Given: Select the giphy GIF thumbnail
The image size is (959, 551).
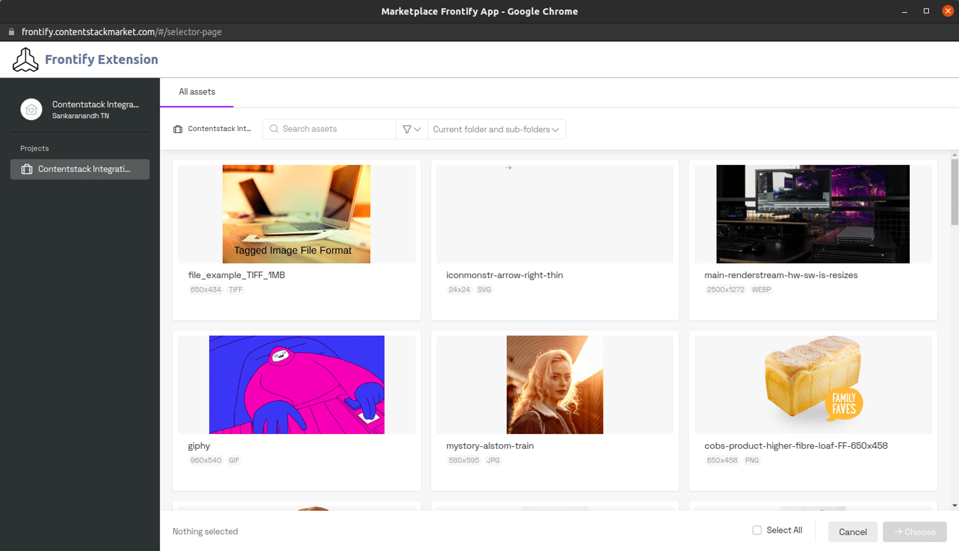Looking at the screenshot, I should pos(296,385).
